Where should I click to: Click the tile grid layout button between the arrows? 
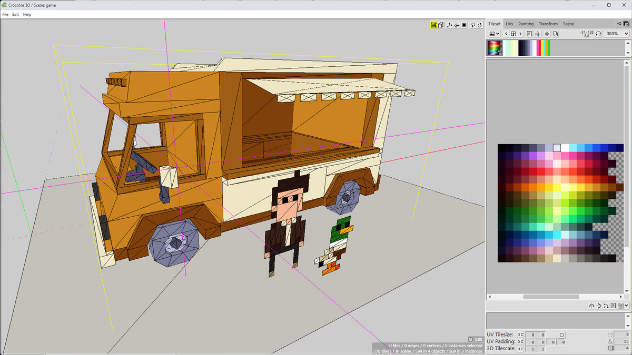tap(513, 34)
